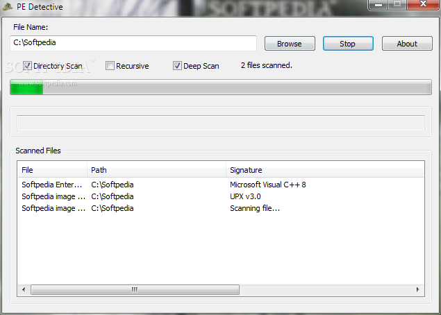Select the file row with UPX v3.0 signature
The height and width of the screenshot is (315, 441).
[x=221, y=196]
